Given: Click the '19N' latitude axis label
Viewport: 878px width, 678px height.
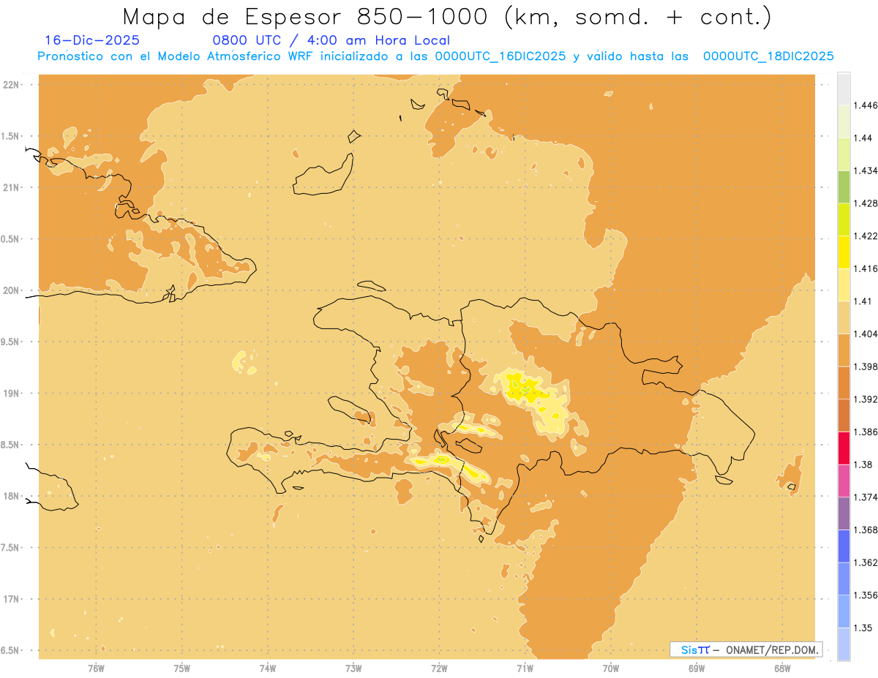Looking at the screenshot, I should [12, 393].
